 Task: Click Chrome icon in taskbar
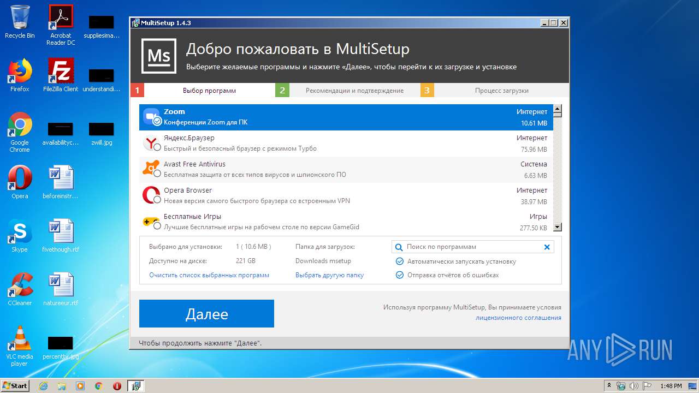coord(99,386)
